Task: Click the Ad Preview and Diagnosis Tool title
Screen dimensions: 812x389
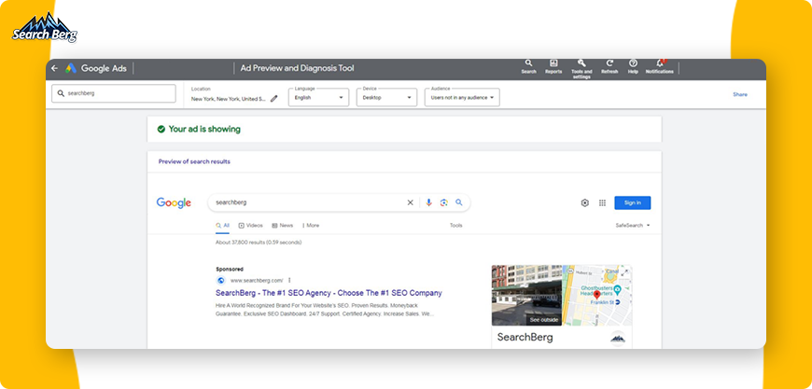Action: pyautogui.click(x=297, y=68)
